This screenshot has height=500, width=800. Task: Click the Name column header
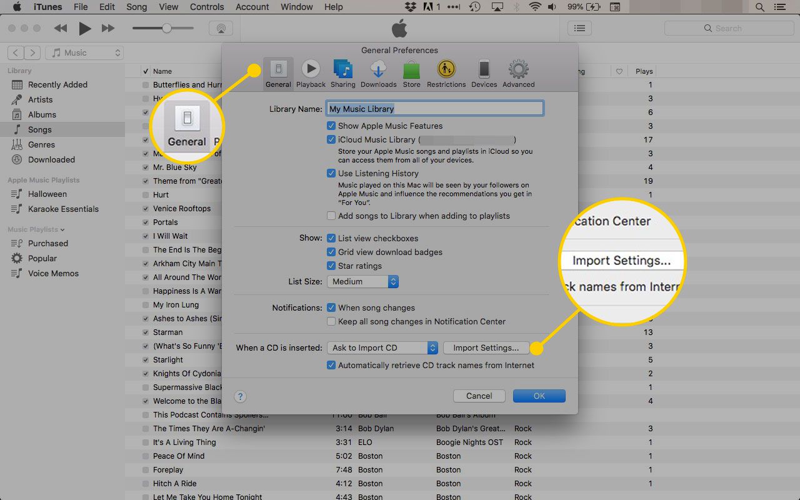(162, 71)
